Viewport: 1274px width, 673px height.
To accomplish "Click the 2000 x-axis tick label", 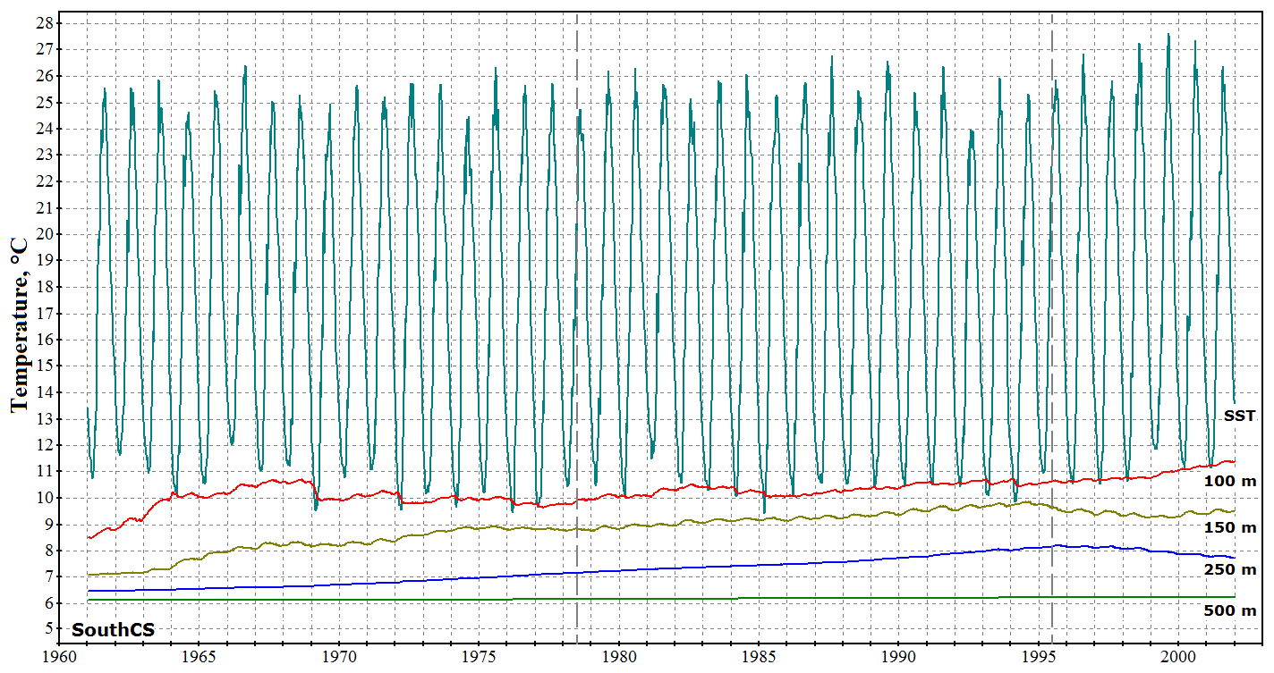I will pos(1177,657).
